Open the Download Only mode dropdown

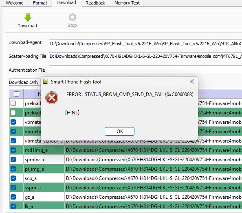25,82
